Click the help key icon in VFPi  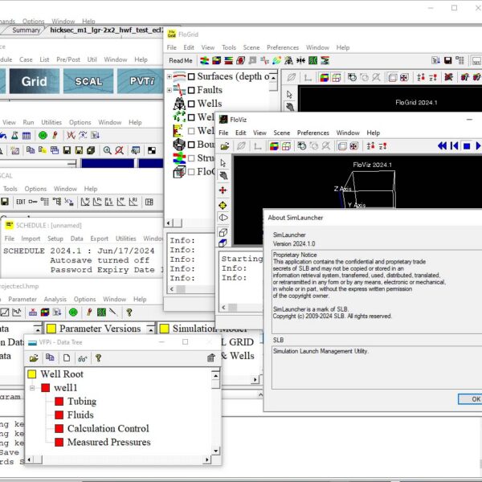98,357
